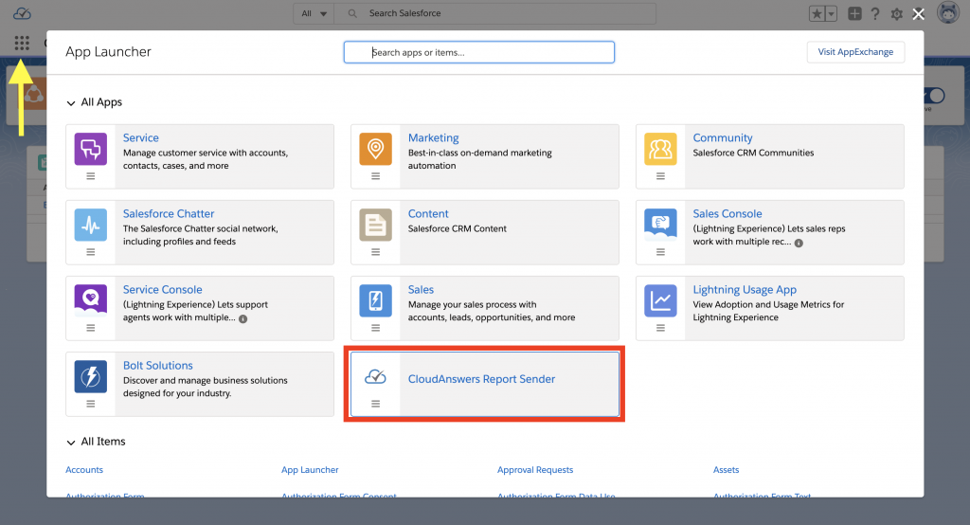Open the CloudAnswers Report Sender link
The image size is (970, 525).
point(481,379)
